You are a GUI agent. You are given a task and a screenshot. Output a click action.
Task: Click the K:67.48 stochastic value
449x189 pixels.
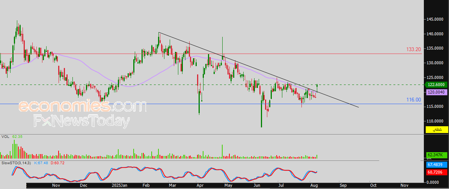point(41,163)
